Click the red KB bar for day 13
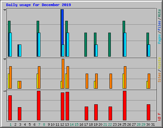The image size is (163, 128). pos(67,106)
